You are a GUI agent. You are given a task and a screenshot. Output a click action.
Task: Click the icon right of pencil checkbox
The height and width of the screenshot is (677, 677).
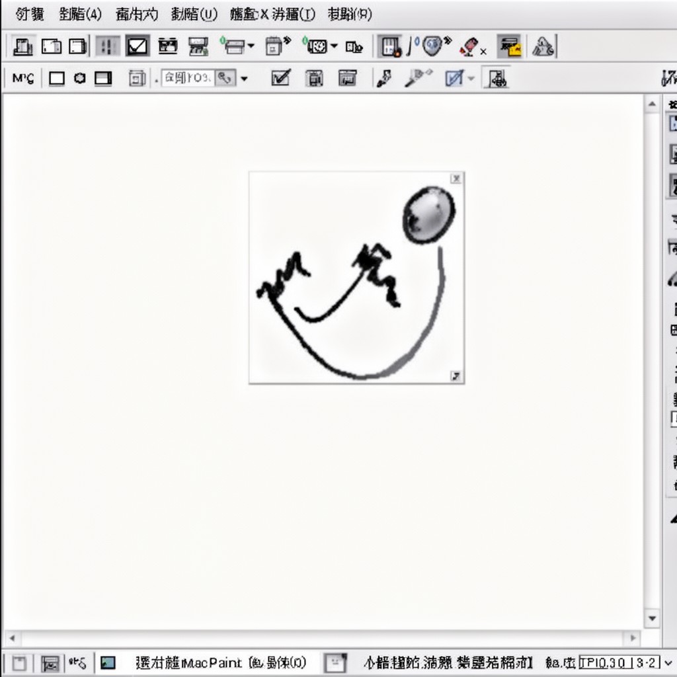pos(314,78)
